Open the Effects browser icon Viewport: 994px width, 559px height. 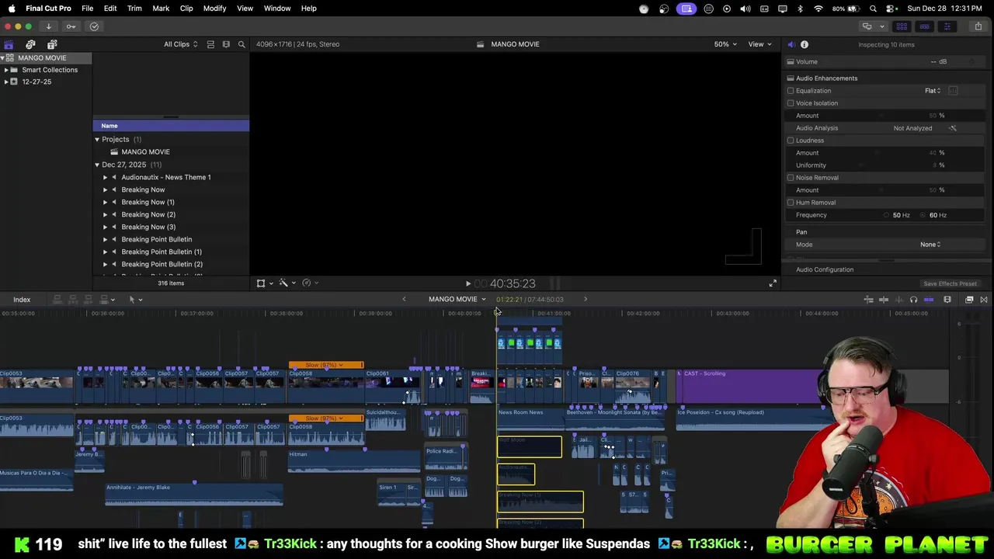tap(969, 300)
